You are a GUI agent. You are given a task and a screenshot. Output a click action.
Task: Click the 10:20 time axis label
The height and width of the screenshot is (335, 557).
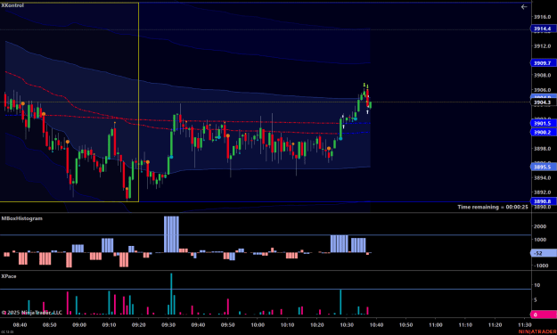coord(317,324)
